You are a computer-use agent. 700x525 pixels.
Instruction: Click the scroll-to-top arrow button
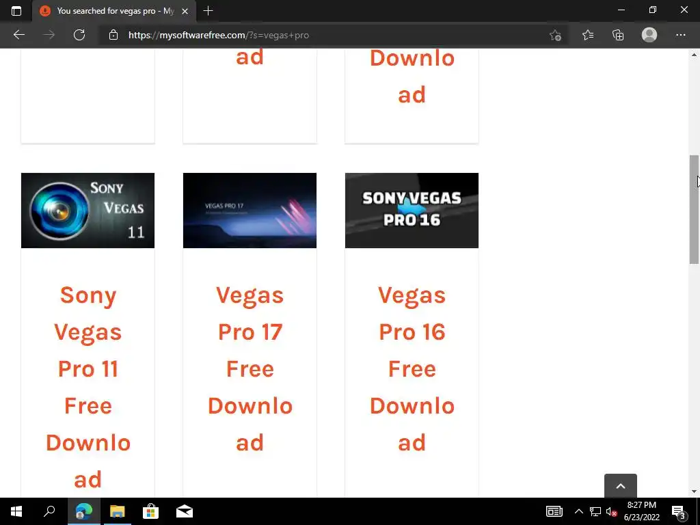[621, 486]
